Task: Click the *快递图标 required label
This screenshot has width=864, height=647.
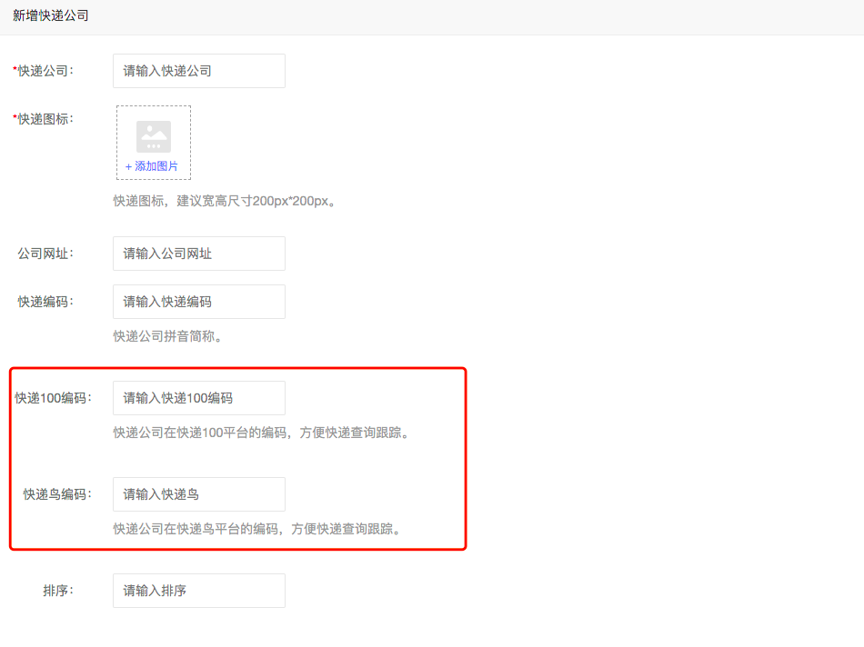Action: click(43, 119)
